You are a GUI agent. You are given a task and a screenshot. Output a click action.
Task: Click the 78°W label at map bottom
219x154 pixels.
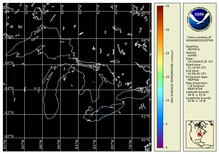(x=130, y=144)
